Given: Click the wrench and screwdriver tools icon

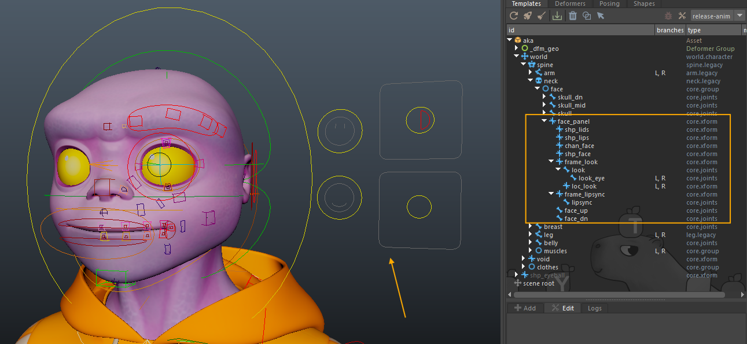Looking at the screenshot, I should point(682,16).
